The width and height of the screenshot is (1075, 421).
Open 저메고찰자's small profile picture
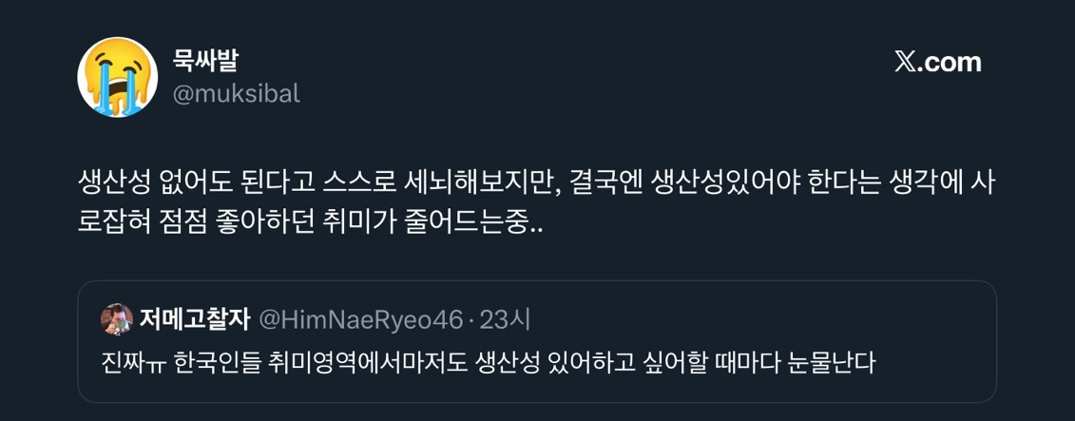pyautogui.click(x=117, y=319)
